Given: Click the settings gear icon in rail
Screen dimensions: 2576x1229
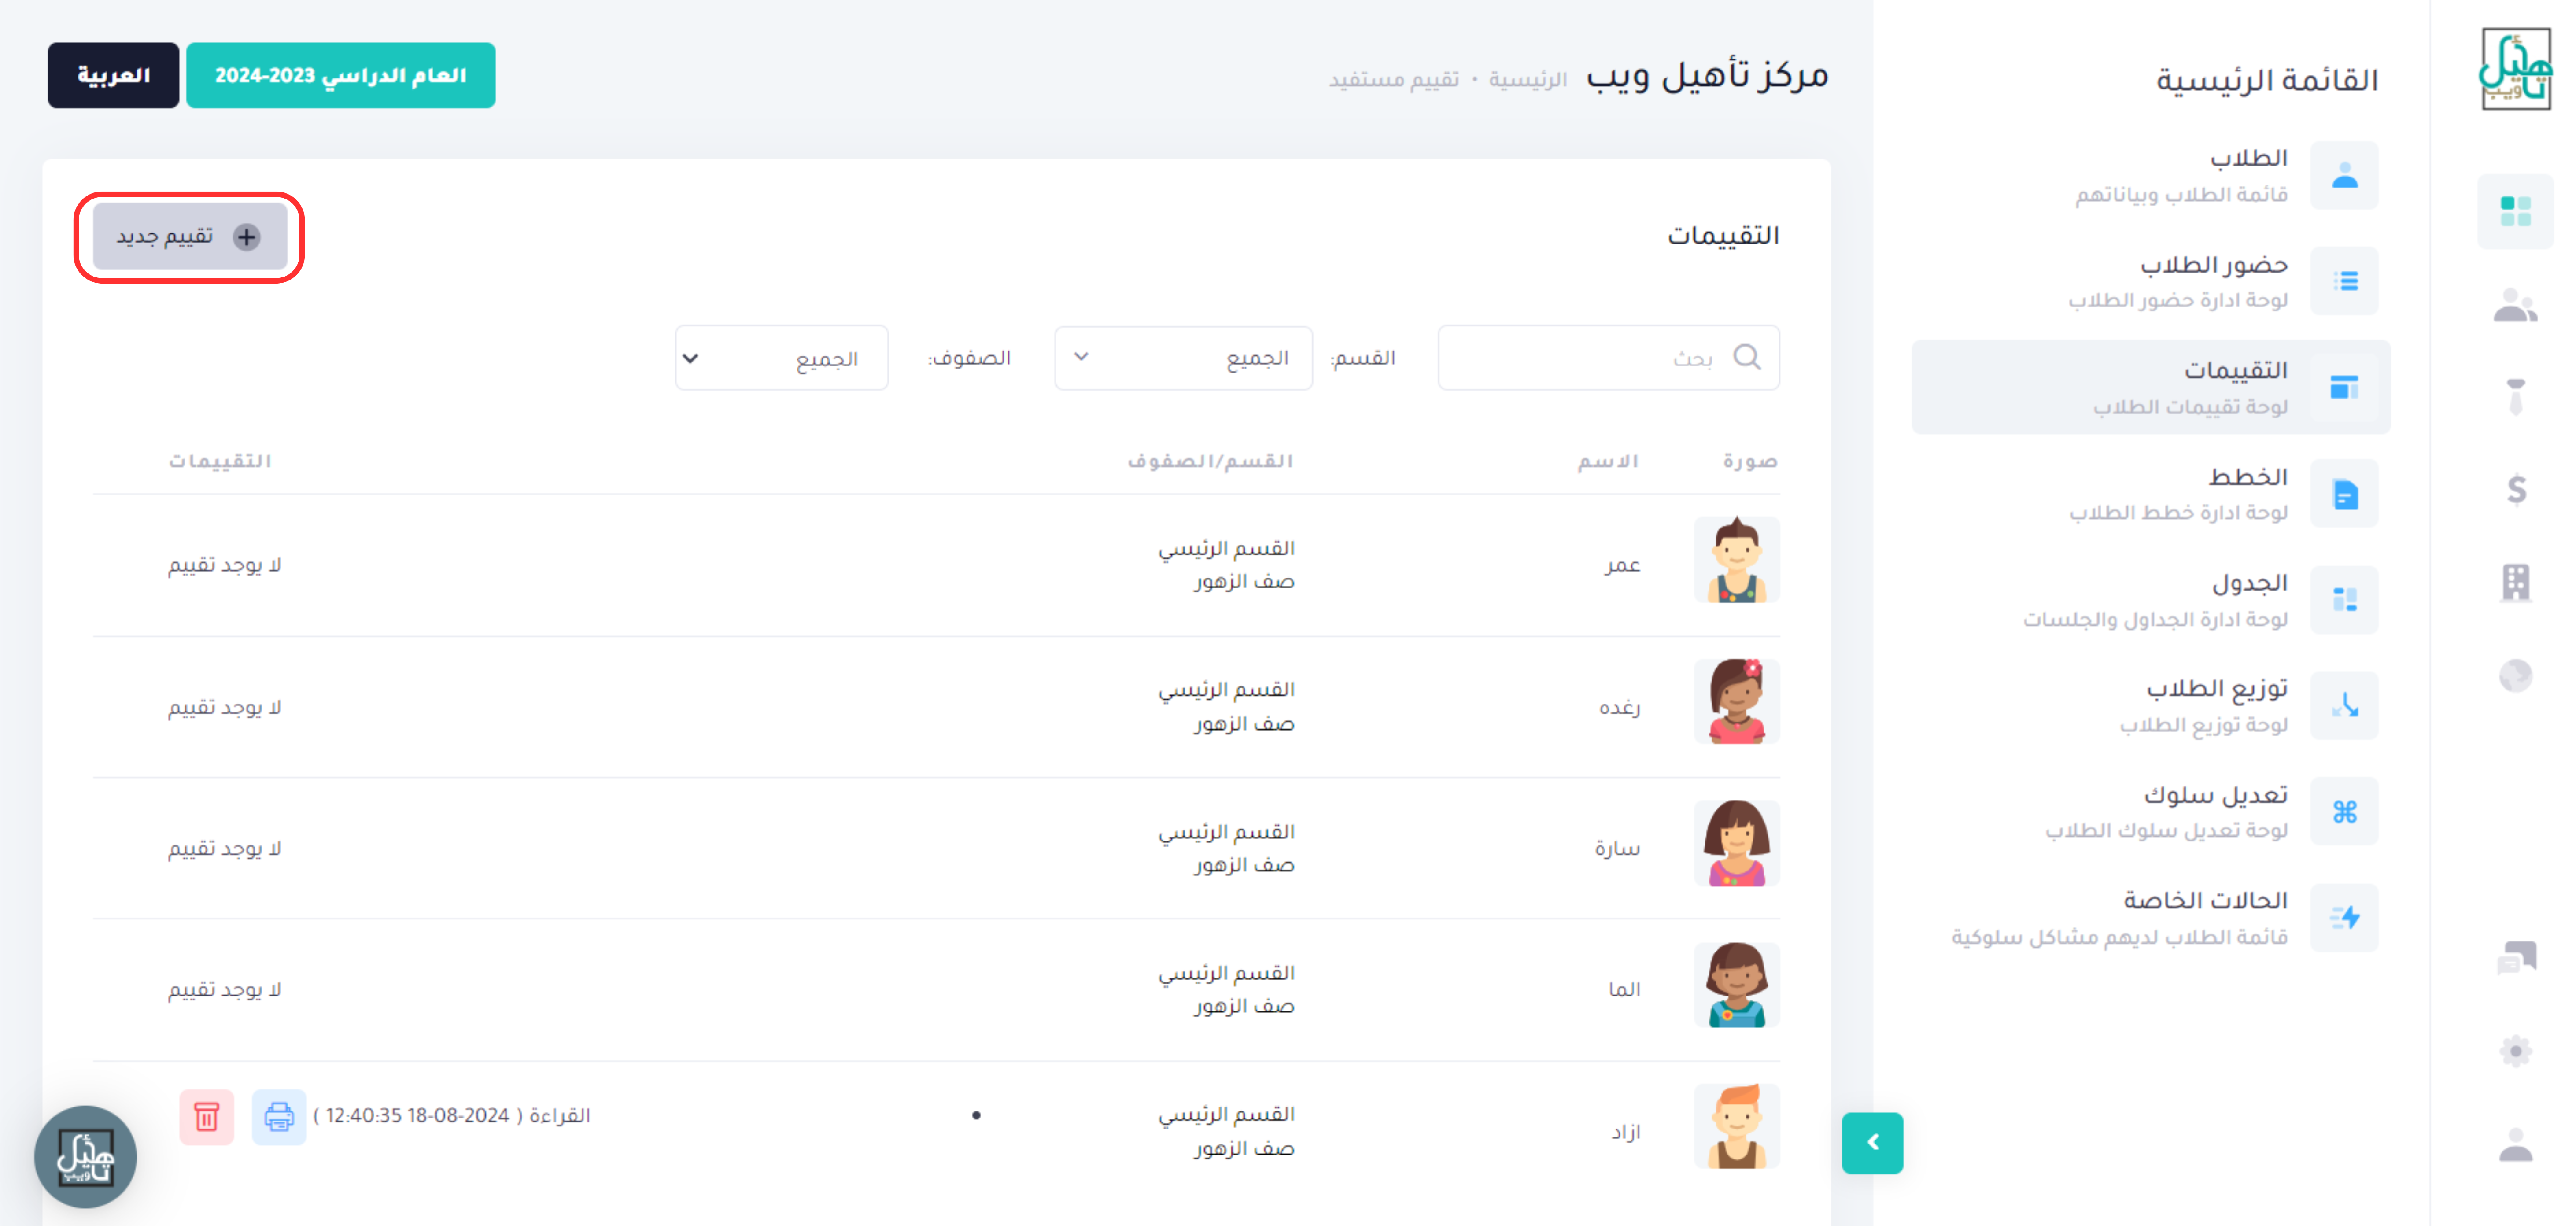Looking at the screenshot, I should click(2515, 1052).
